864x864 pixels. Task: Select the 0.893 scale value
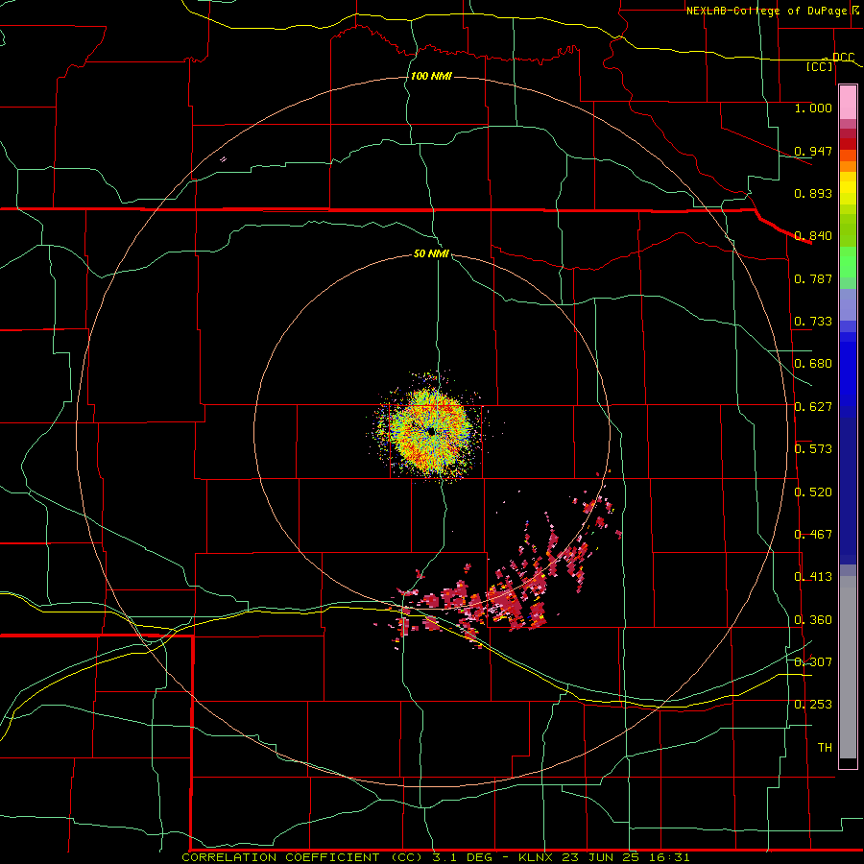click(x=813, y=193)
